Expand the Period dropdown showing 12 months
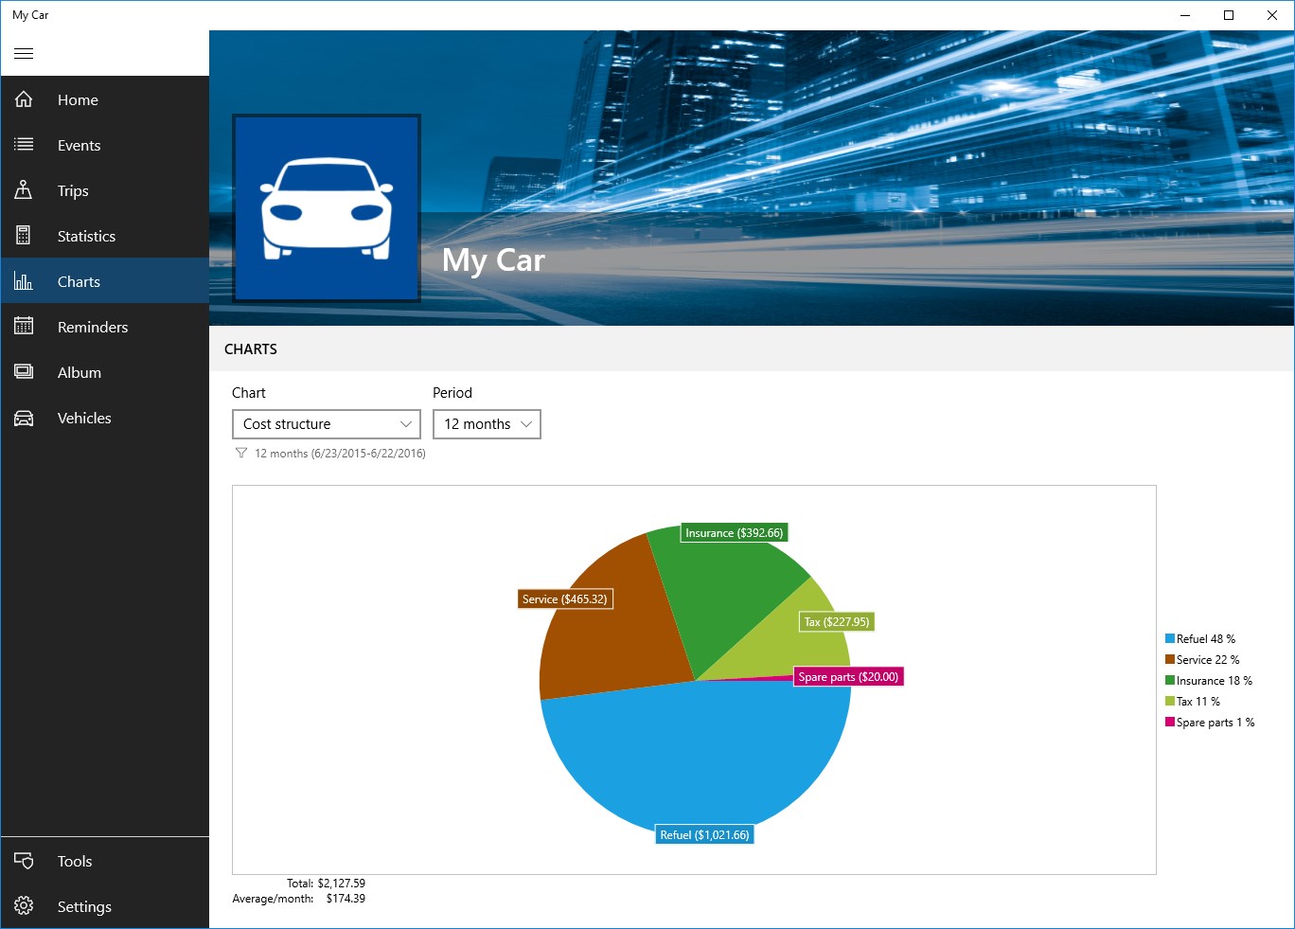1295x929 pixels. [x=486, y=423]
